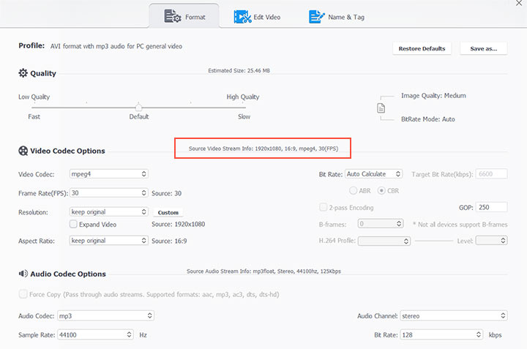Click the quality slider Default handle

138,107
